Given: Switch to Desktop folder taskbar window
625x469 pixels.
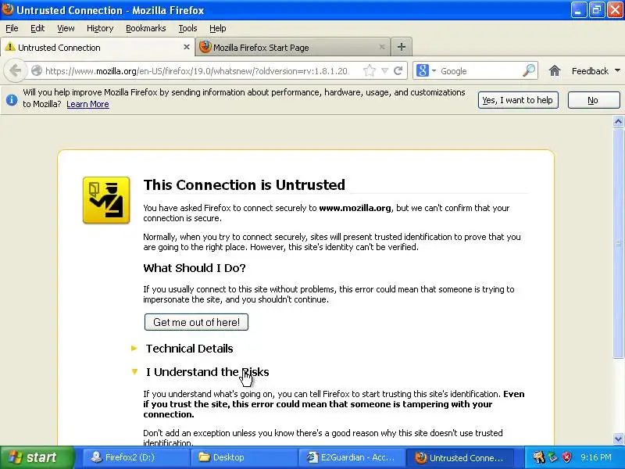Looking at the screenshot, I should [x=244, y=457].
